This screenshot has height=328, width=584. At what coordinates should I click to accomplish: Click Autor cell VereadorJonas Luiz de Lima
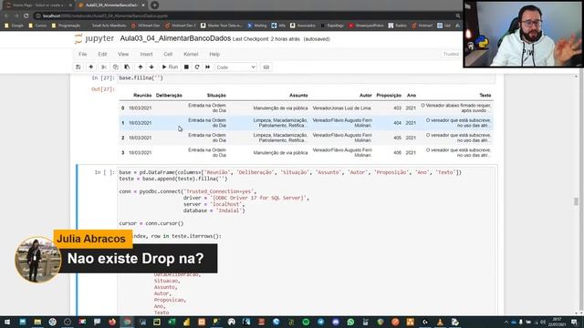coord(342,108)
